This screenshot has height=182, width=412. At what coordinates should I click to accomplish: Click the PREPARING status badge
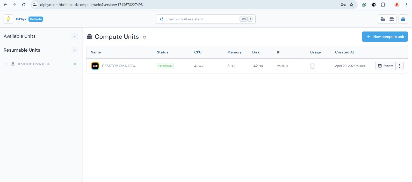click(x=165, y=66)
